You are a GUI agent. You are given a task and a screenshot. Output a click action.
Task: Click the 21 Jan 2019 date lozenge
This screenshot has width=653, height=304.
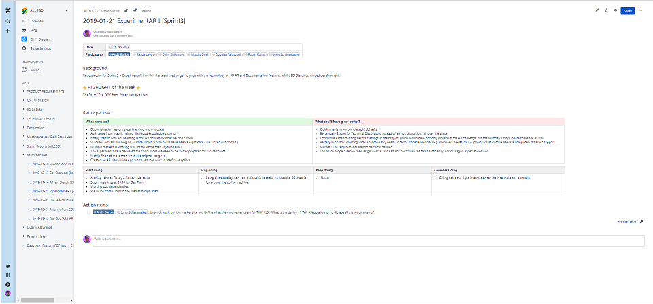pyautogui.click(x=120, y=47)
